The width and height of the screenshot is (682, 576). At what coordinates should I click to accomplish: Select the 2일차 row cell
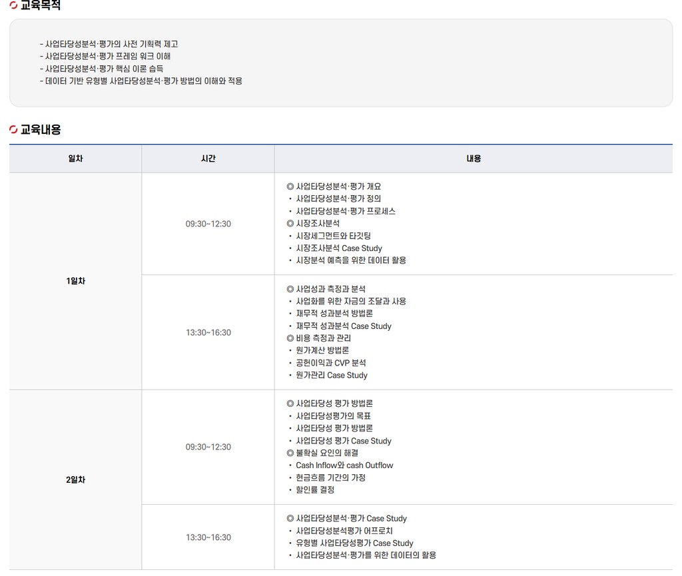(x=75, y=479)
